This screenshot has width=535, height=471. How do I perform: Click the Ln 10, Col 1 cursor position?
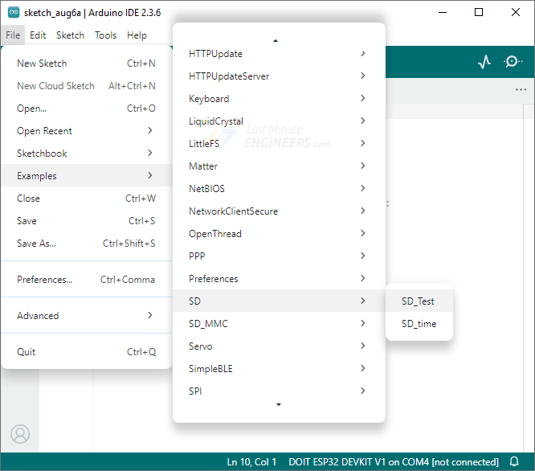pyautogui.click(x=251, y=462)
